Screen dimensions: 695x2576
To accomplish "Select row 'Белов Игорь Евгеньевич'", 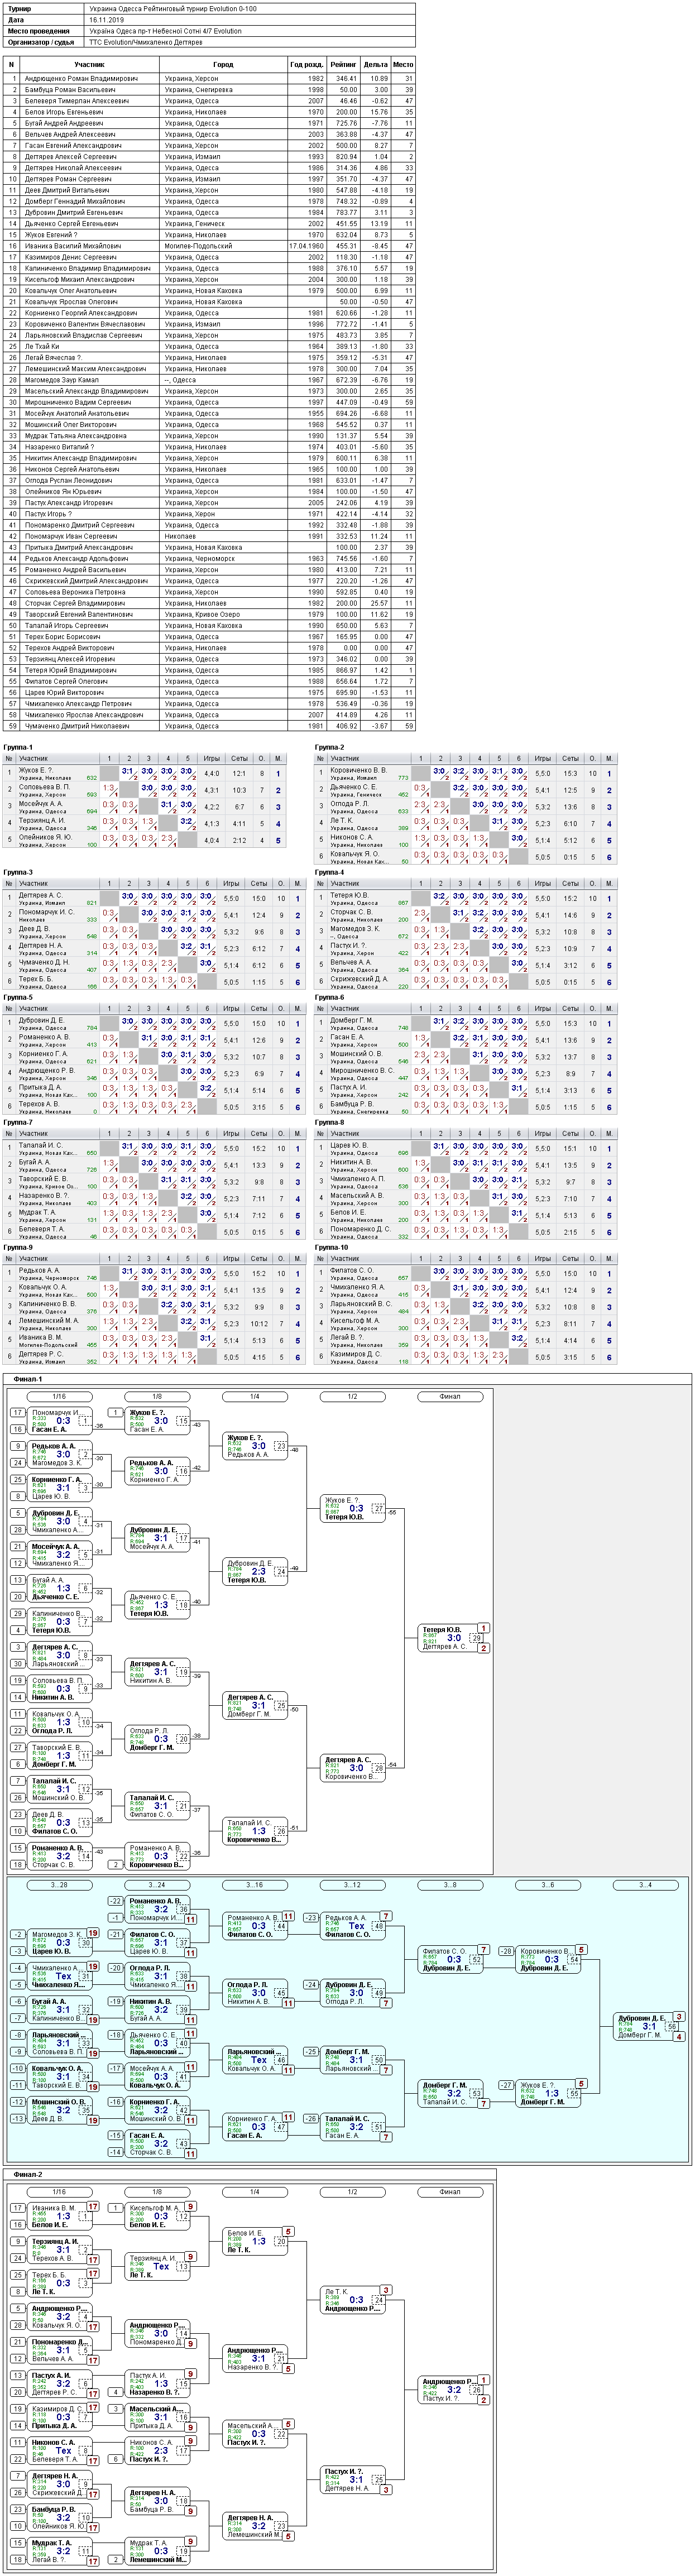I will click(210, 112).
